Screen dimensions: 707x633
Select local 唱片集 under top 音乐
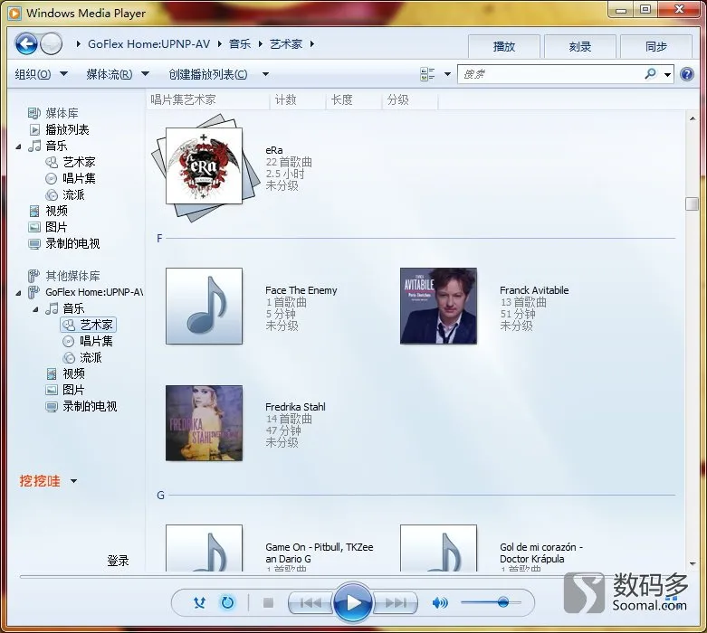[79, 178]
